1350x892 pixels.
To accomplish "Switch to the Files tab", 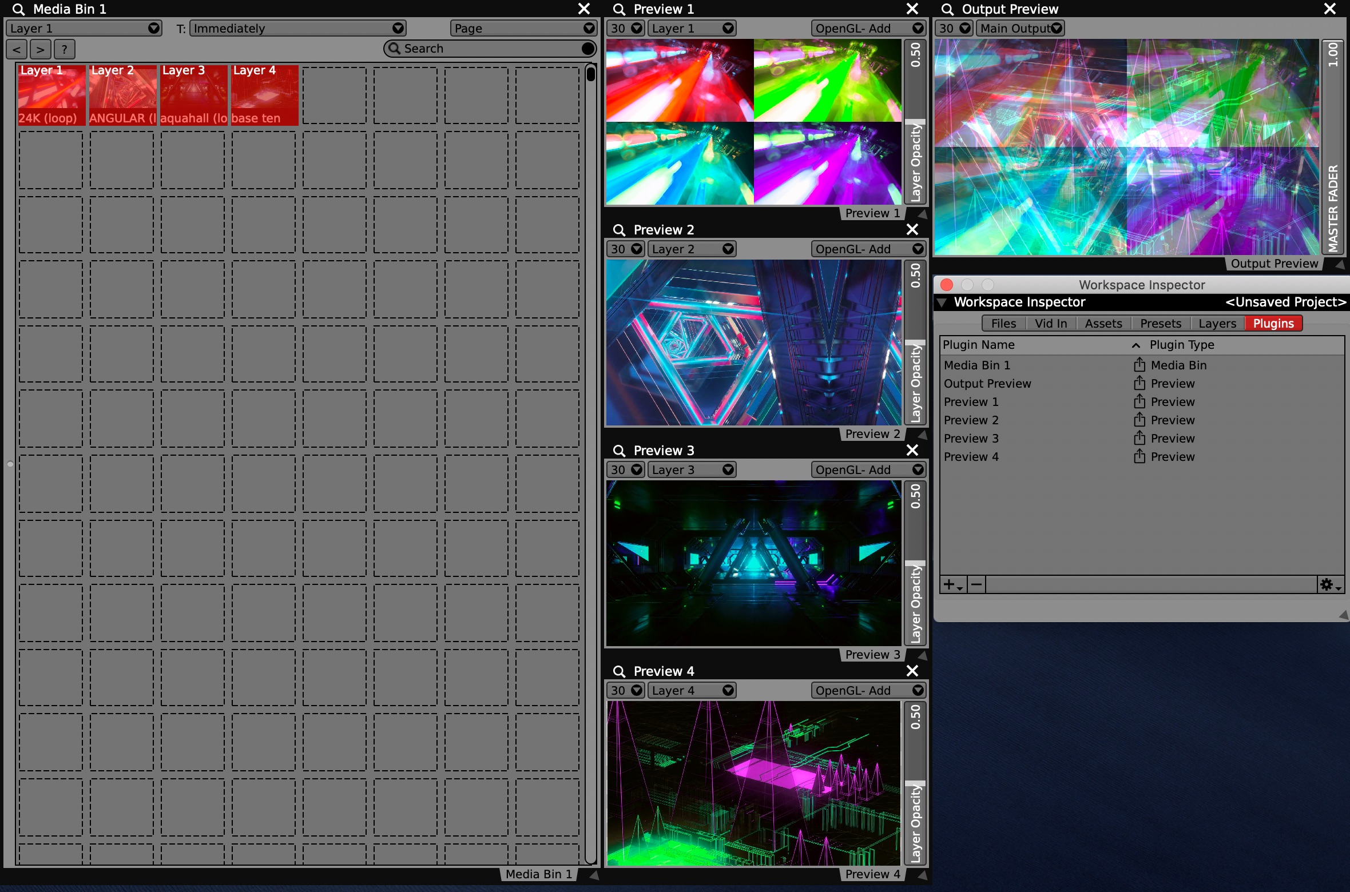I will 1003,324.
